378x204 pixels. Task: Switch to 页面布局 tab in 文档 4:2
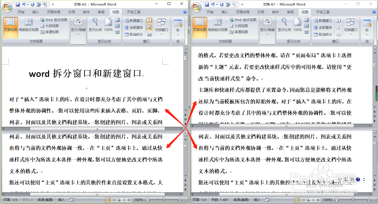pyautogui.click(x=54, y=12)
